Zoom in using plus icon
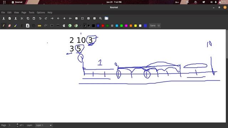Image resolution: width=228 pixels, height=128 pixels. [x=88, y=18]
